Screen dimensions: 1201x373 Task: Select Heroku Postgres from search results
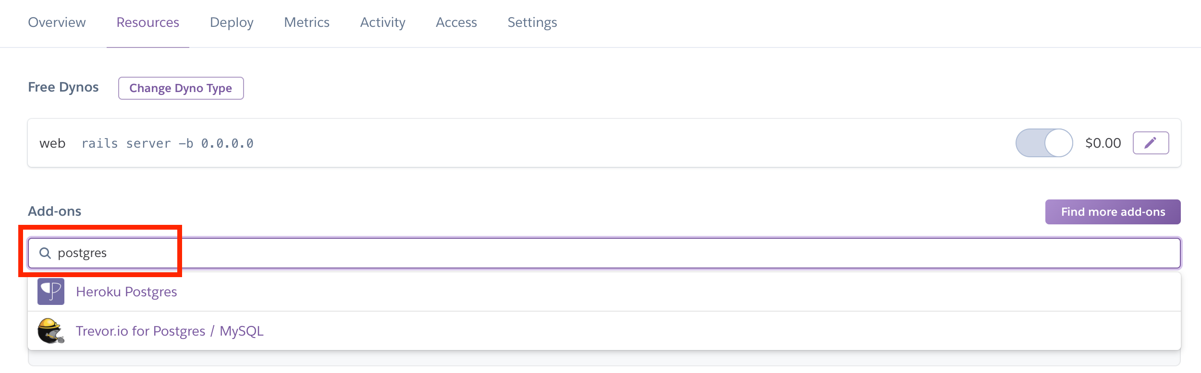click(126, 291)
